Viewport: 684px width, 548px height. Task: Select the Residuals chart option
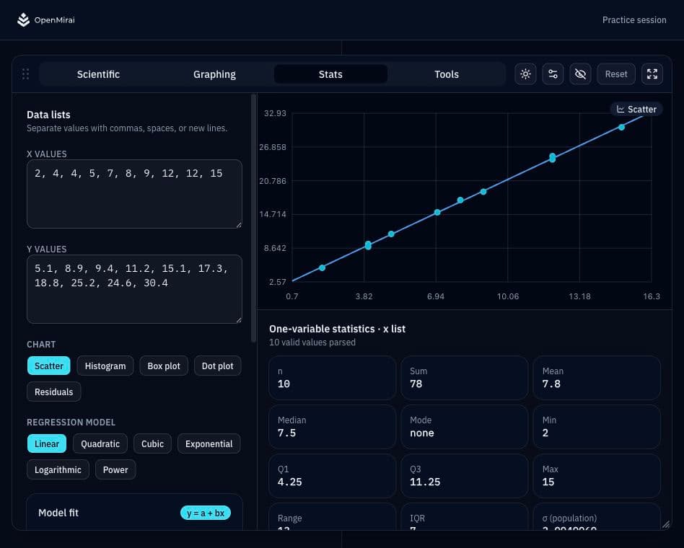pyautogui.click(x=53, y=392)
